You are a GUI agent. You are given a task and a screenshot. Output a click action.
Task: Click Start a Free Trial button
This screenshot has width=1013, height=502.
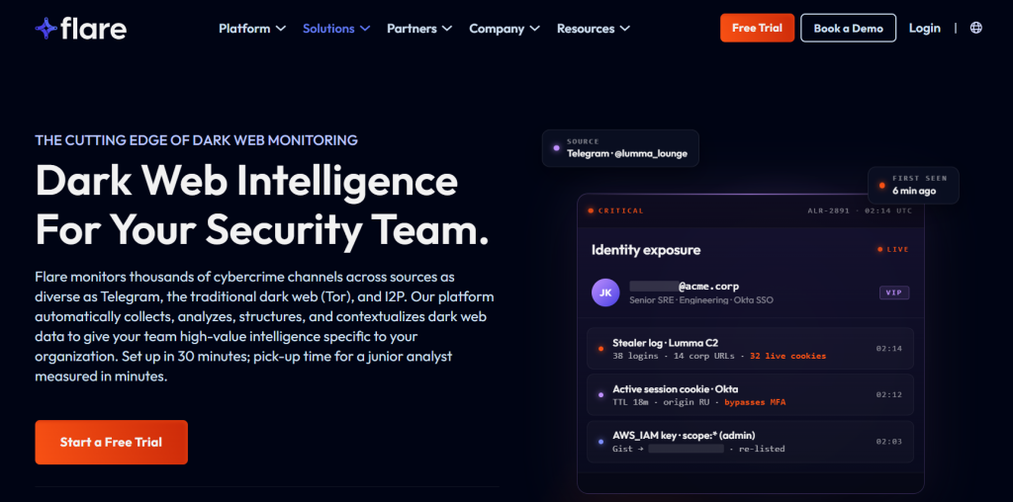click(111, 442)
